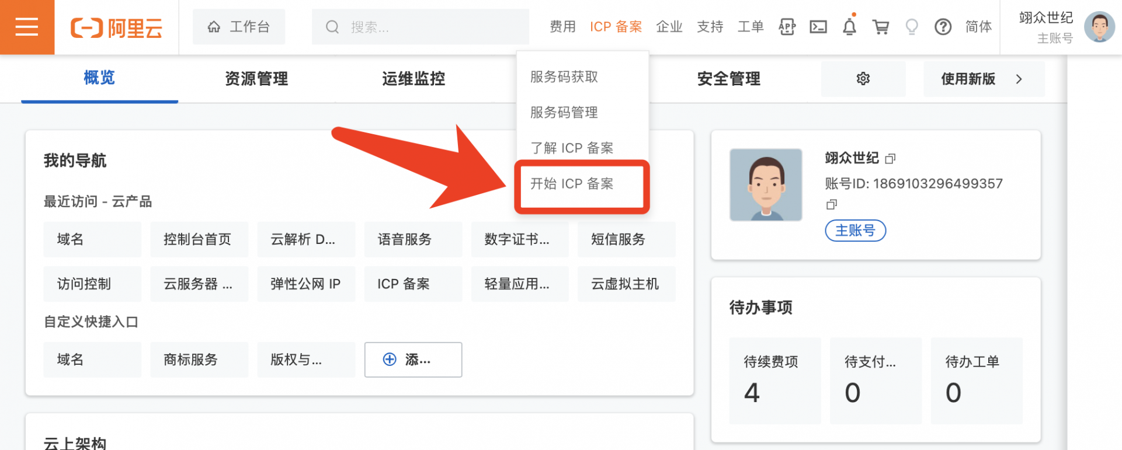1122x450 pixels.
Task: Switch language via 简体
Action: pyautogui.click(x=978, y=27)
